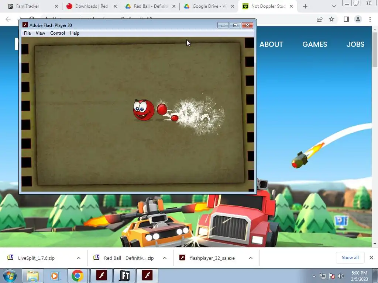Image resolution: width=378 pixels, height=283 pixels.
Task: Open a new browser tab
Action: [305, 6]
